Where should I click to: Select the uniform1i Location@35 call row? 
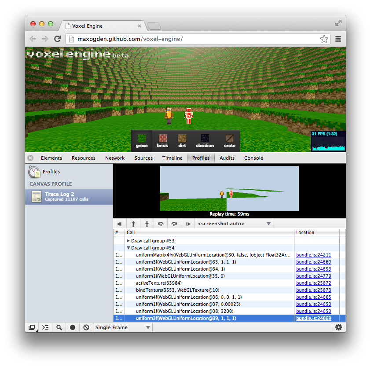coord(229,276)
